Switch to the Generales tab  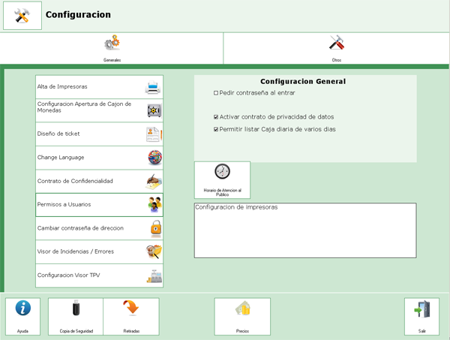[x=112, y=48]
